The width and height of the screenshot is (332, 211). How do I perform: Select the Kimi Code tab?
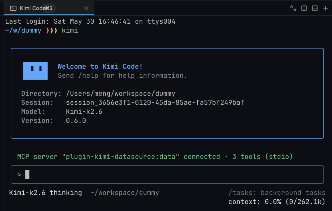click(x=49, y=8)
